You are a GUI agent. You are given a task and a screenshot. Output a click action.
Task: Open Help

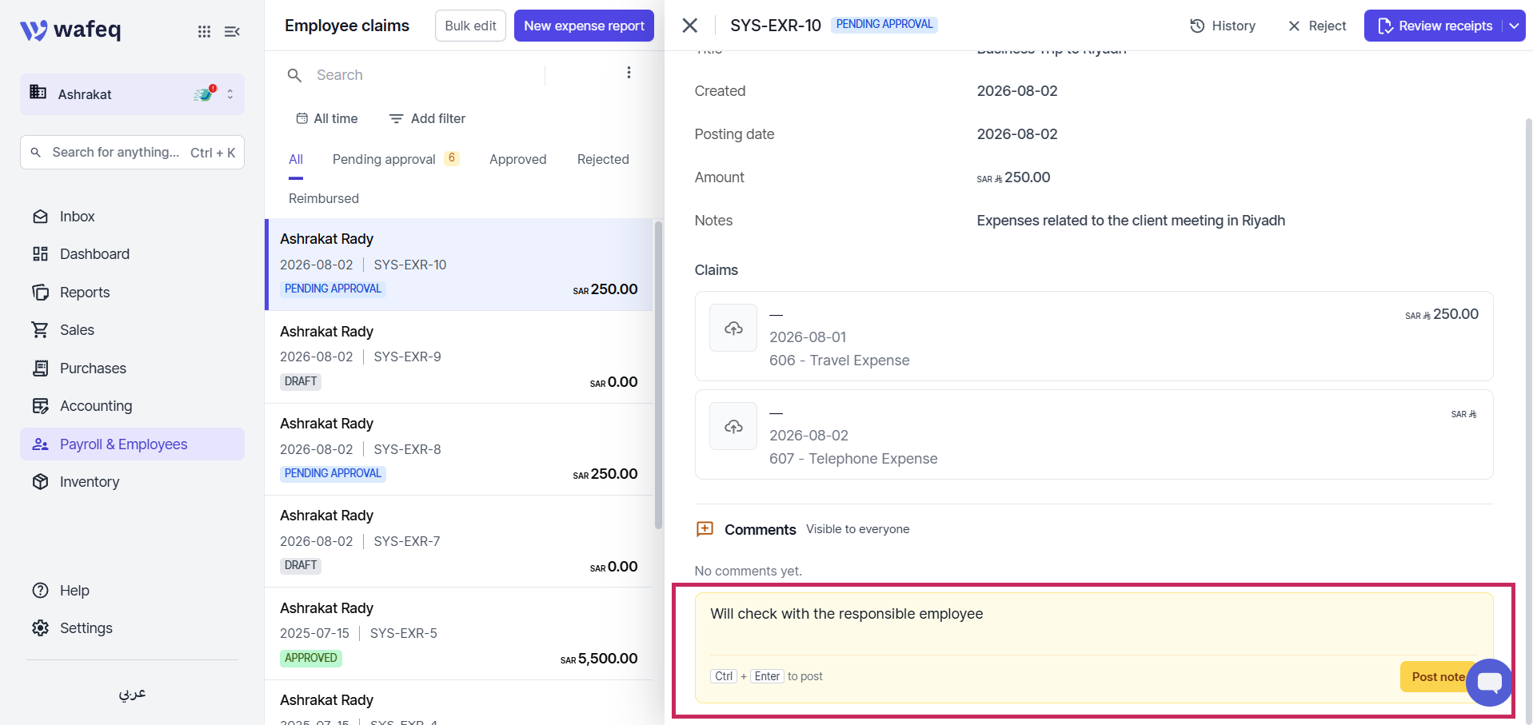click(x=74, y=591)
